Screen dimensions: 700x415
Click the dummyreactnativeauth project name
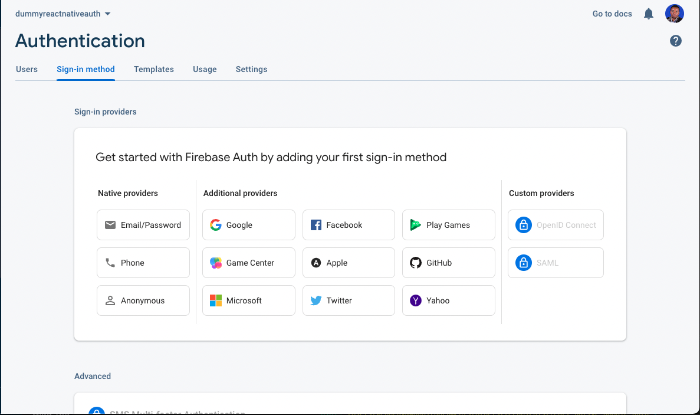(58, 14)
